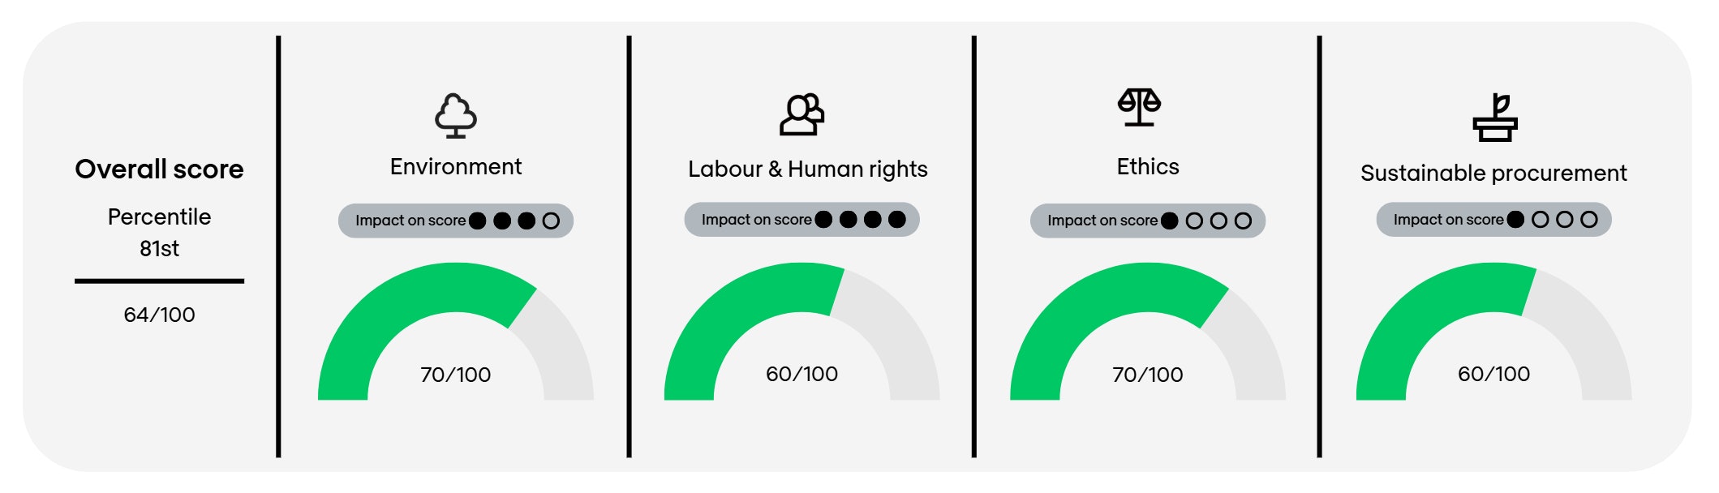The image size is (1719, 493).
Task: Click the 64/100 overall score value
Action: (x=159, y=315)
